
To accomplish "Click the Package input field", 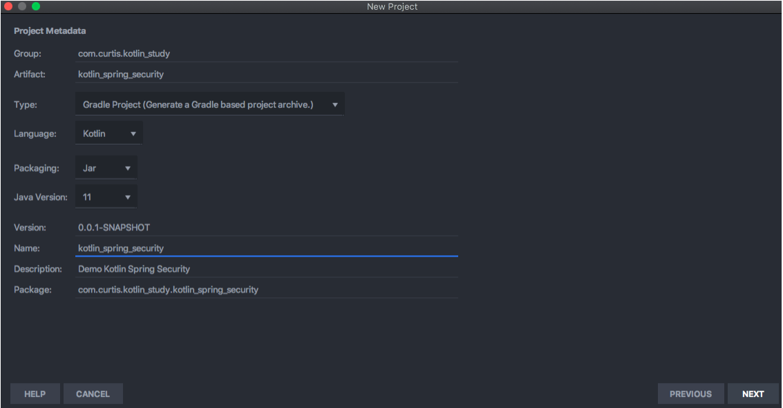I will 266,290.
